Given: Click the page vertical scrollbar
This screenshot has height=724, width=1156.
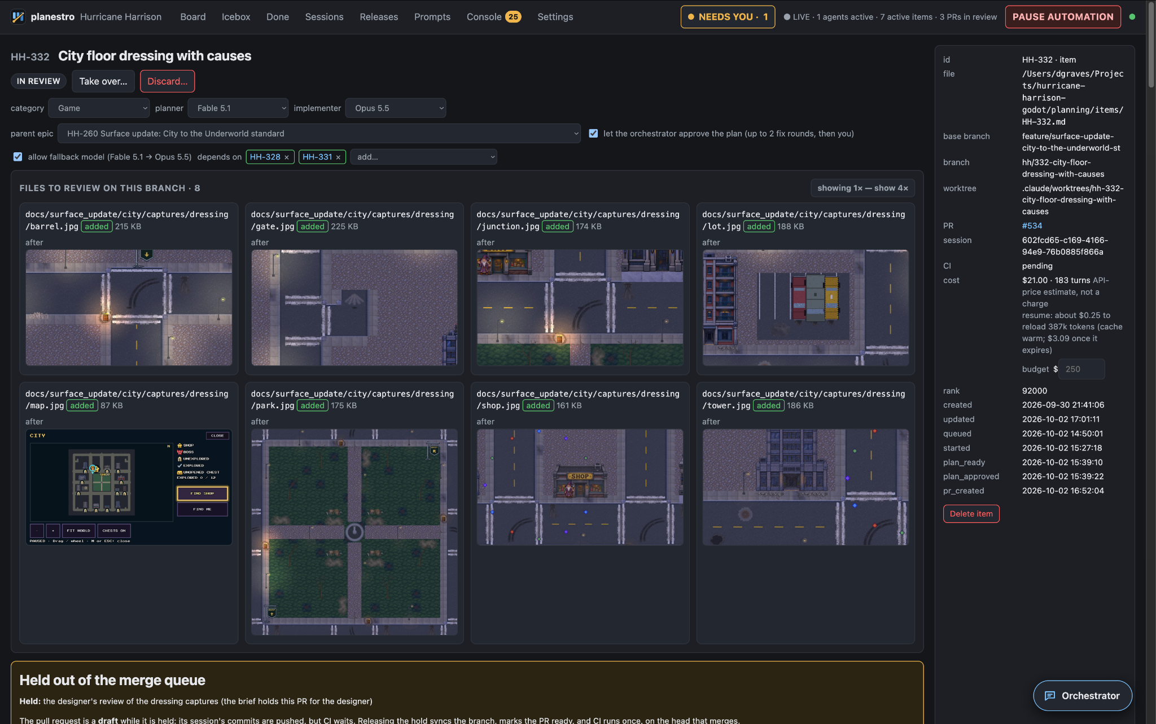Looking at the screenshot, I should click(1151, 45).
